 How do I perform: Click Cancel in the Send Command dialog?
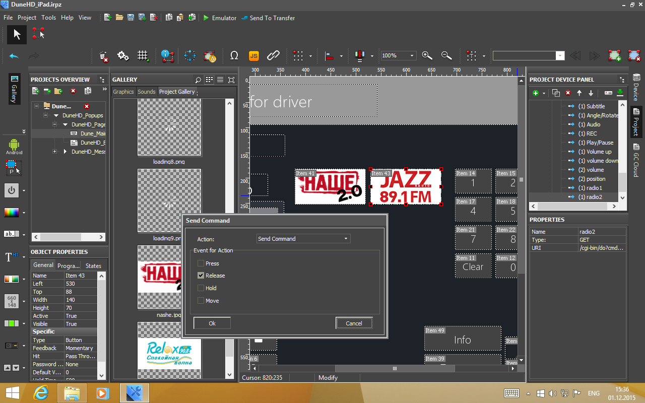point(354,323)
